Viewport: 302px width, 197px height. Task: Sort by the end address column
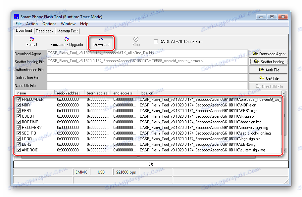[124, 93]
